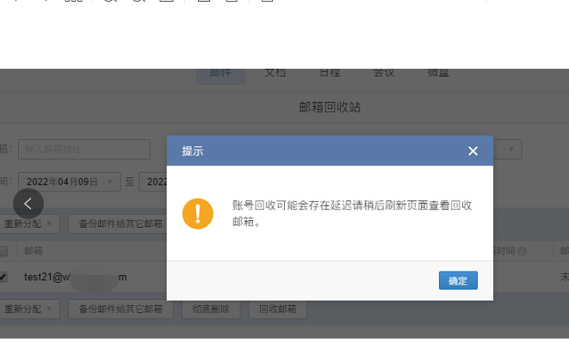Click the test21 email address entry
569x348 pixels.
[75, 277]
